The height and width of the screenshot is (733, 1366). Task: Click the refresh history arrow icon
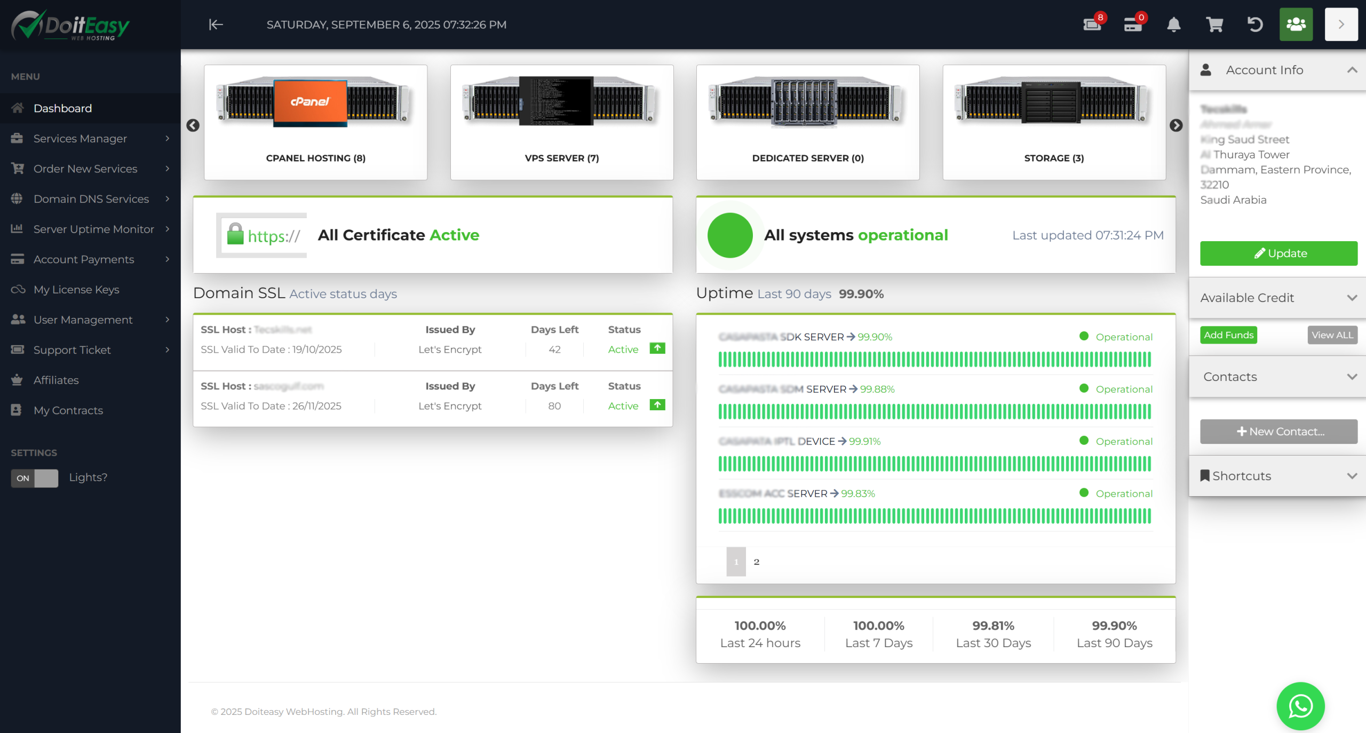pyautogui.click(x=1255, y=25)
